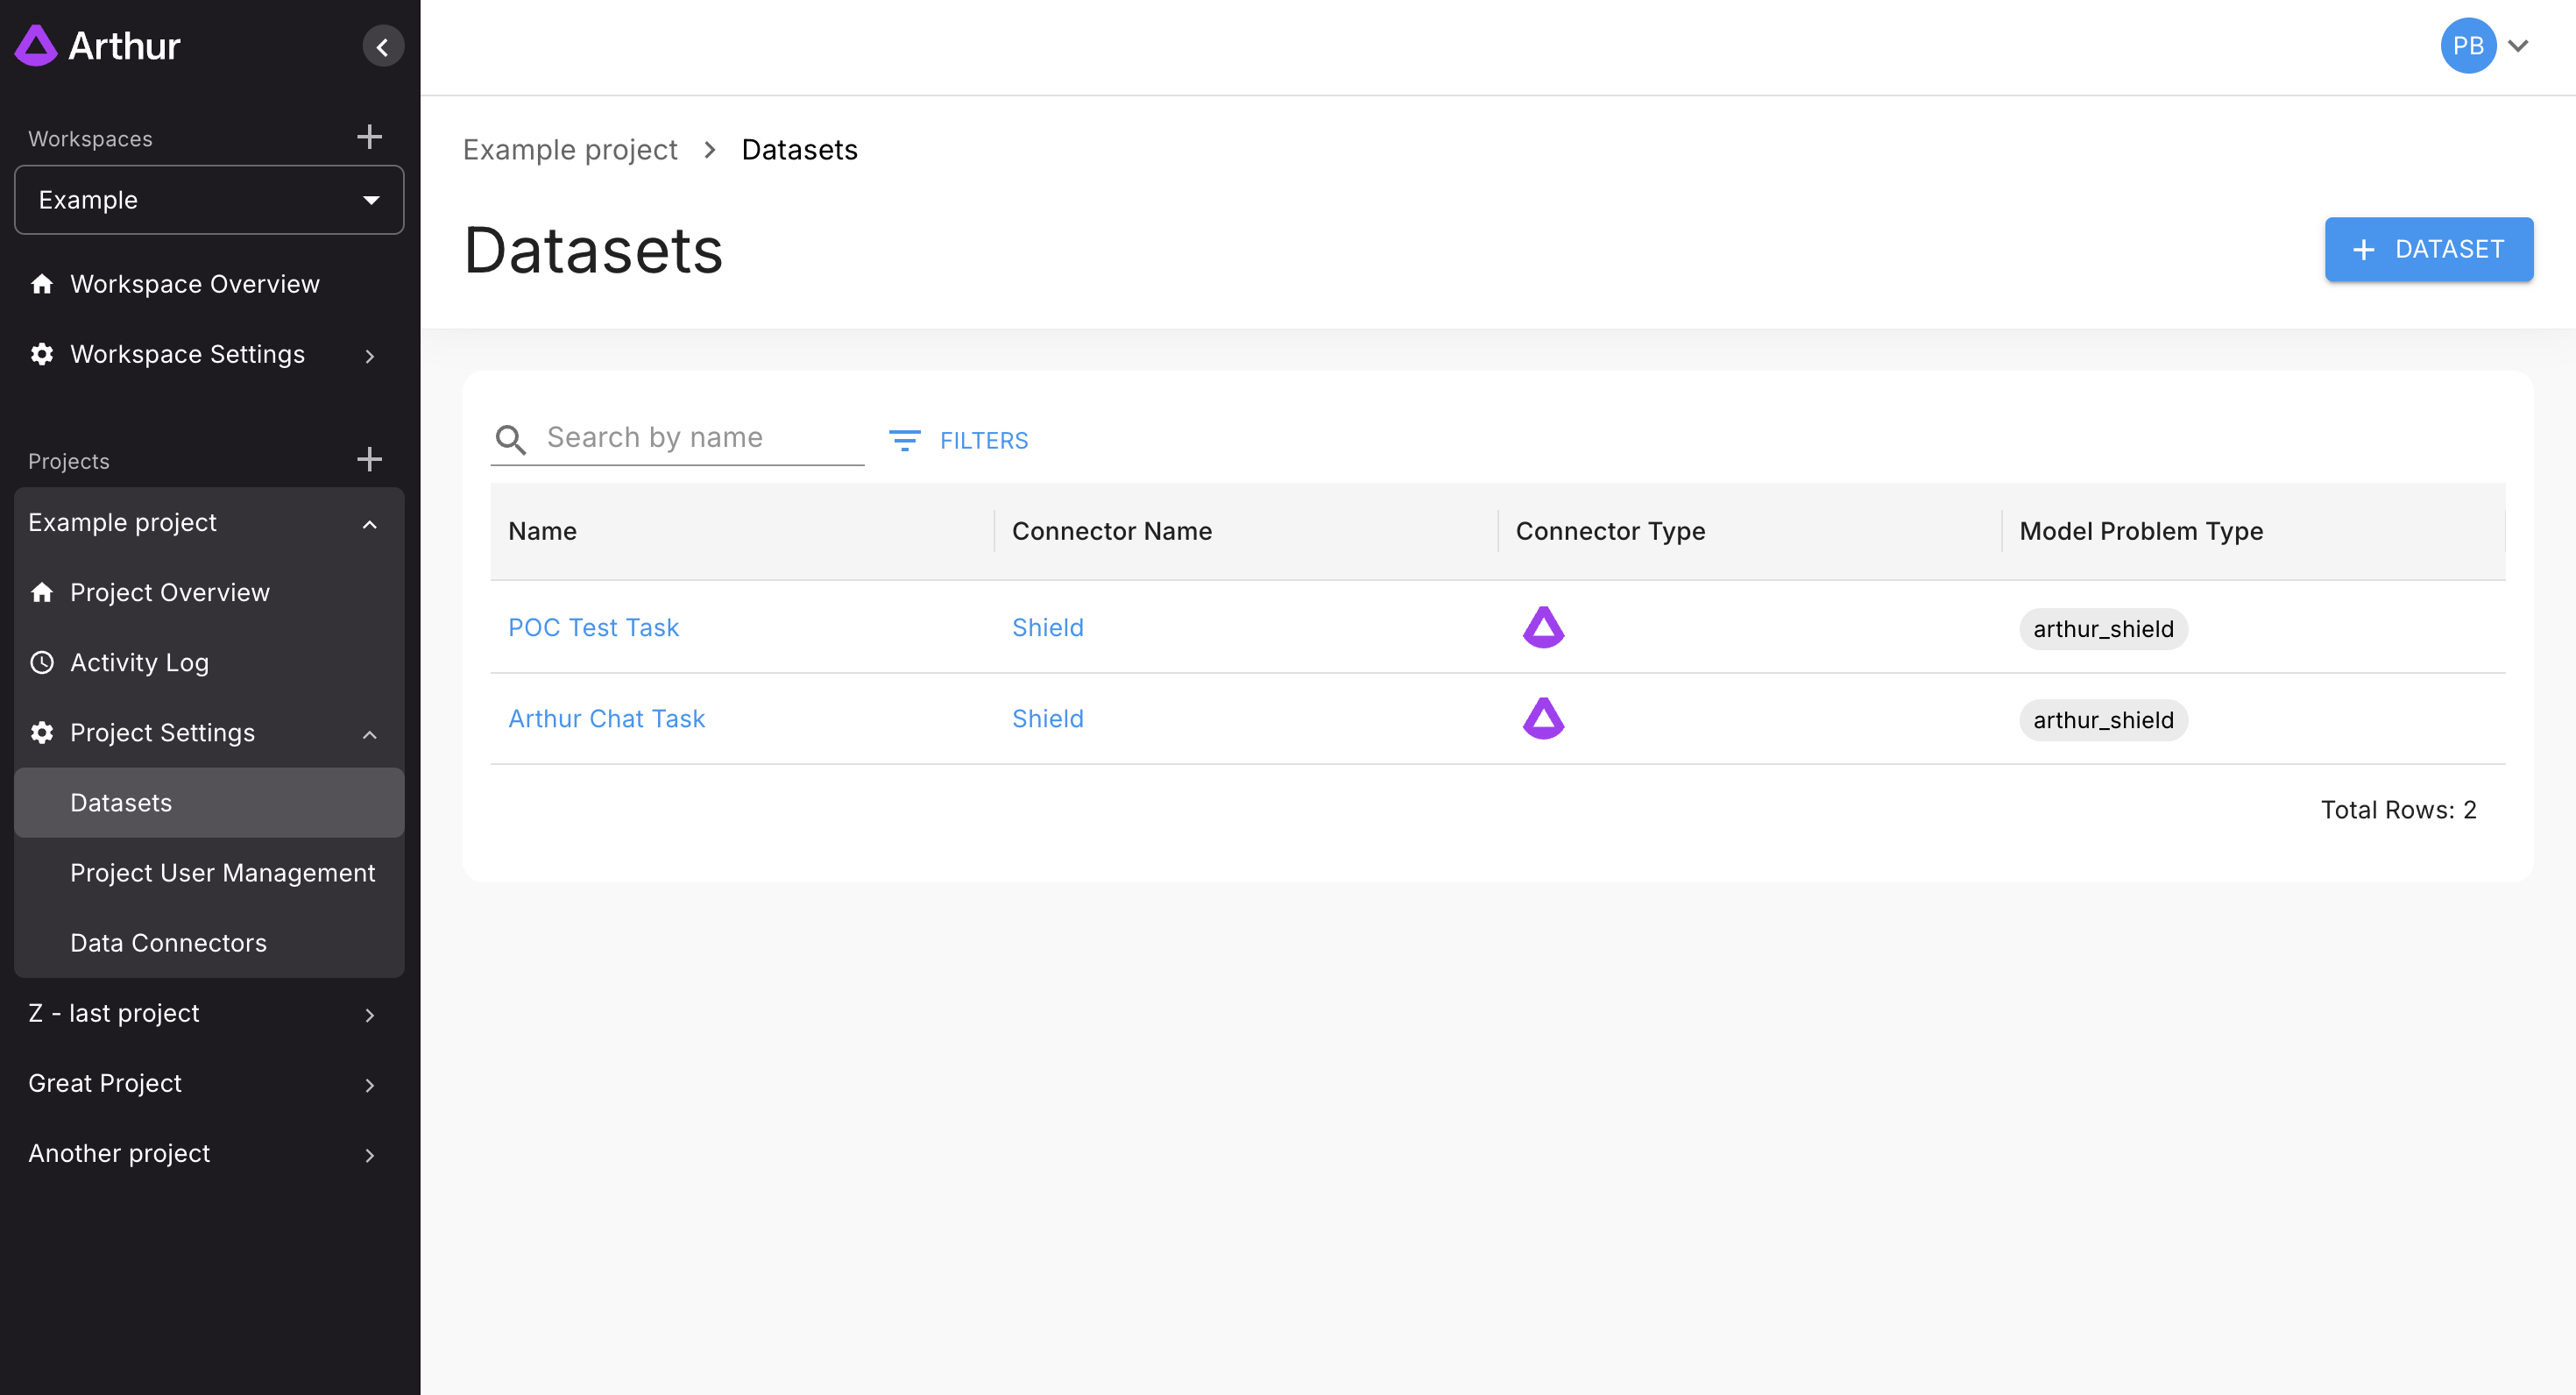Open the Example workspace dropdown
2576x1395 pixels.
(209, 200)
